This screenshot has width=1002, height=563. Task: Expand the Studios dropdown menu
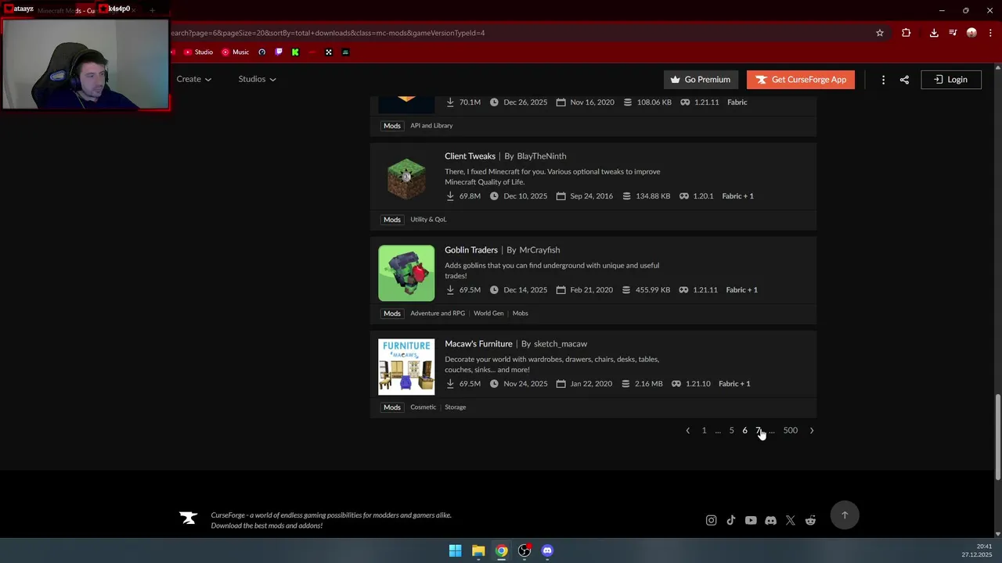point(257,79)
